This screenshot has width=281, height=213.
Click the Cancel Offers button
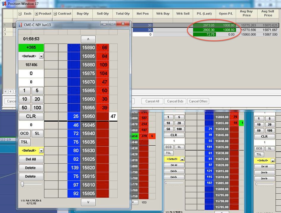click(x=198, y=101)
